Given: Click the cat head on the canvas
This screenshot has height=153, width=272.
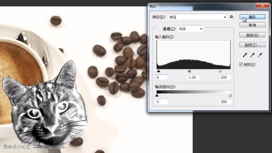Looking at the screenshot, I should tap(45, 104).
